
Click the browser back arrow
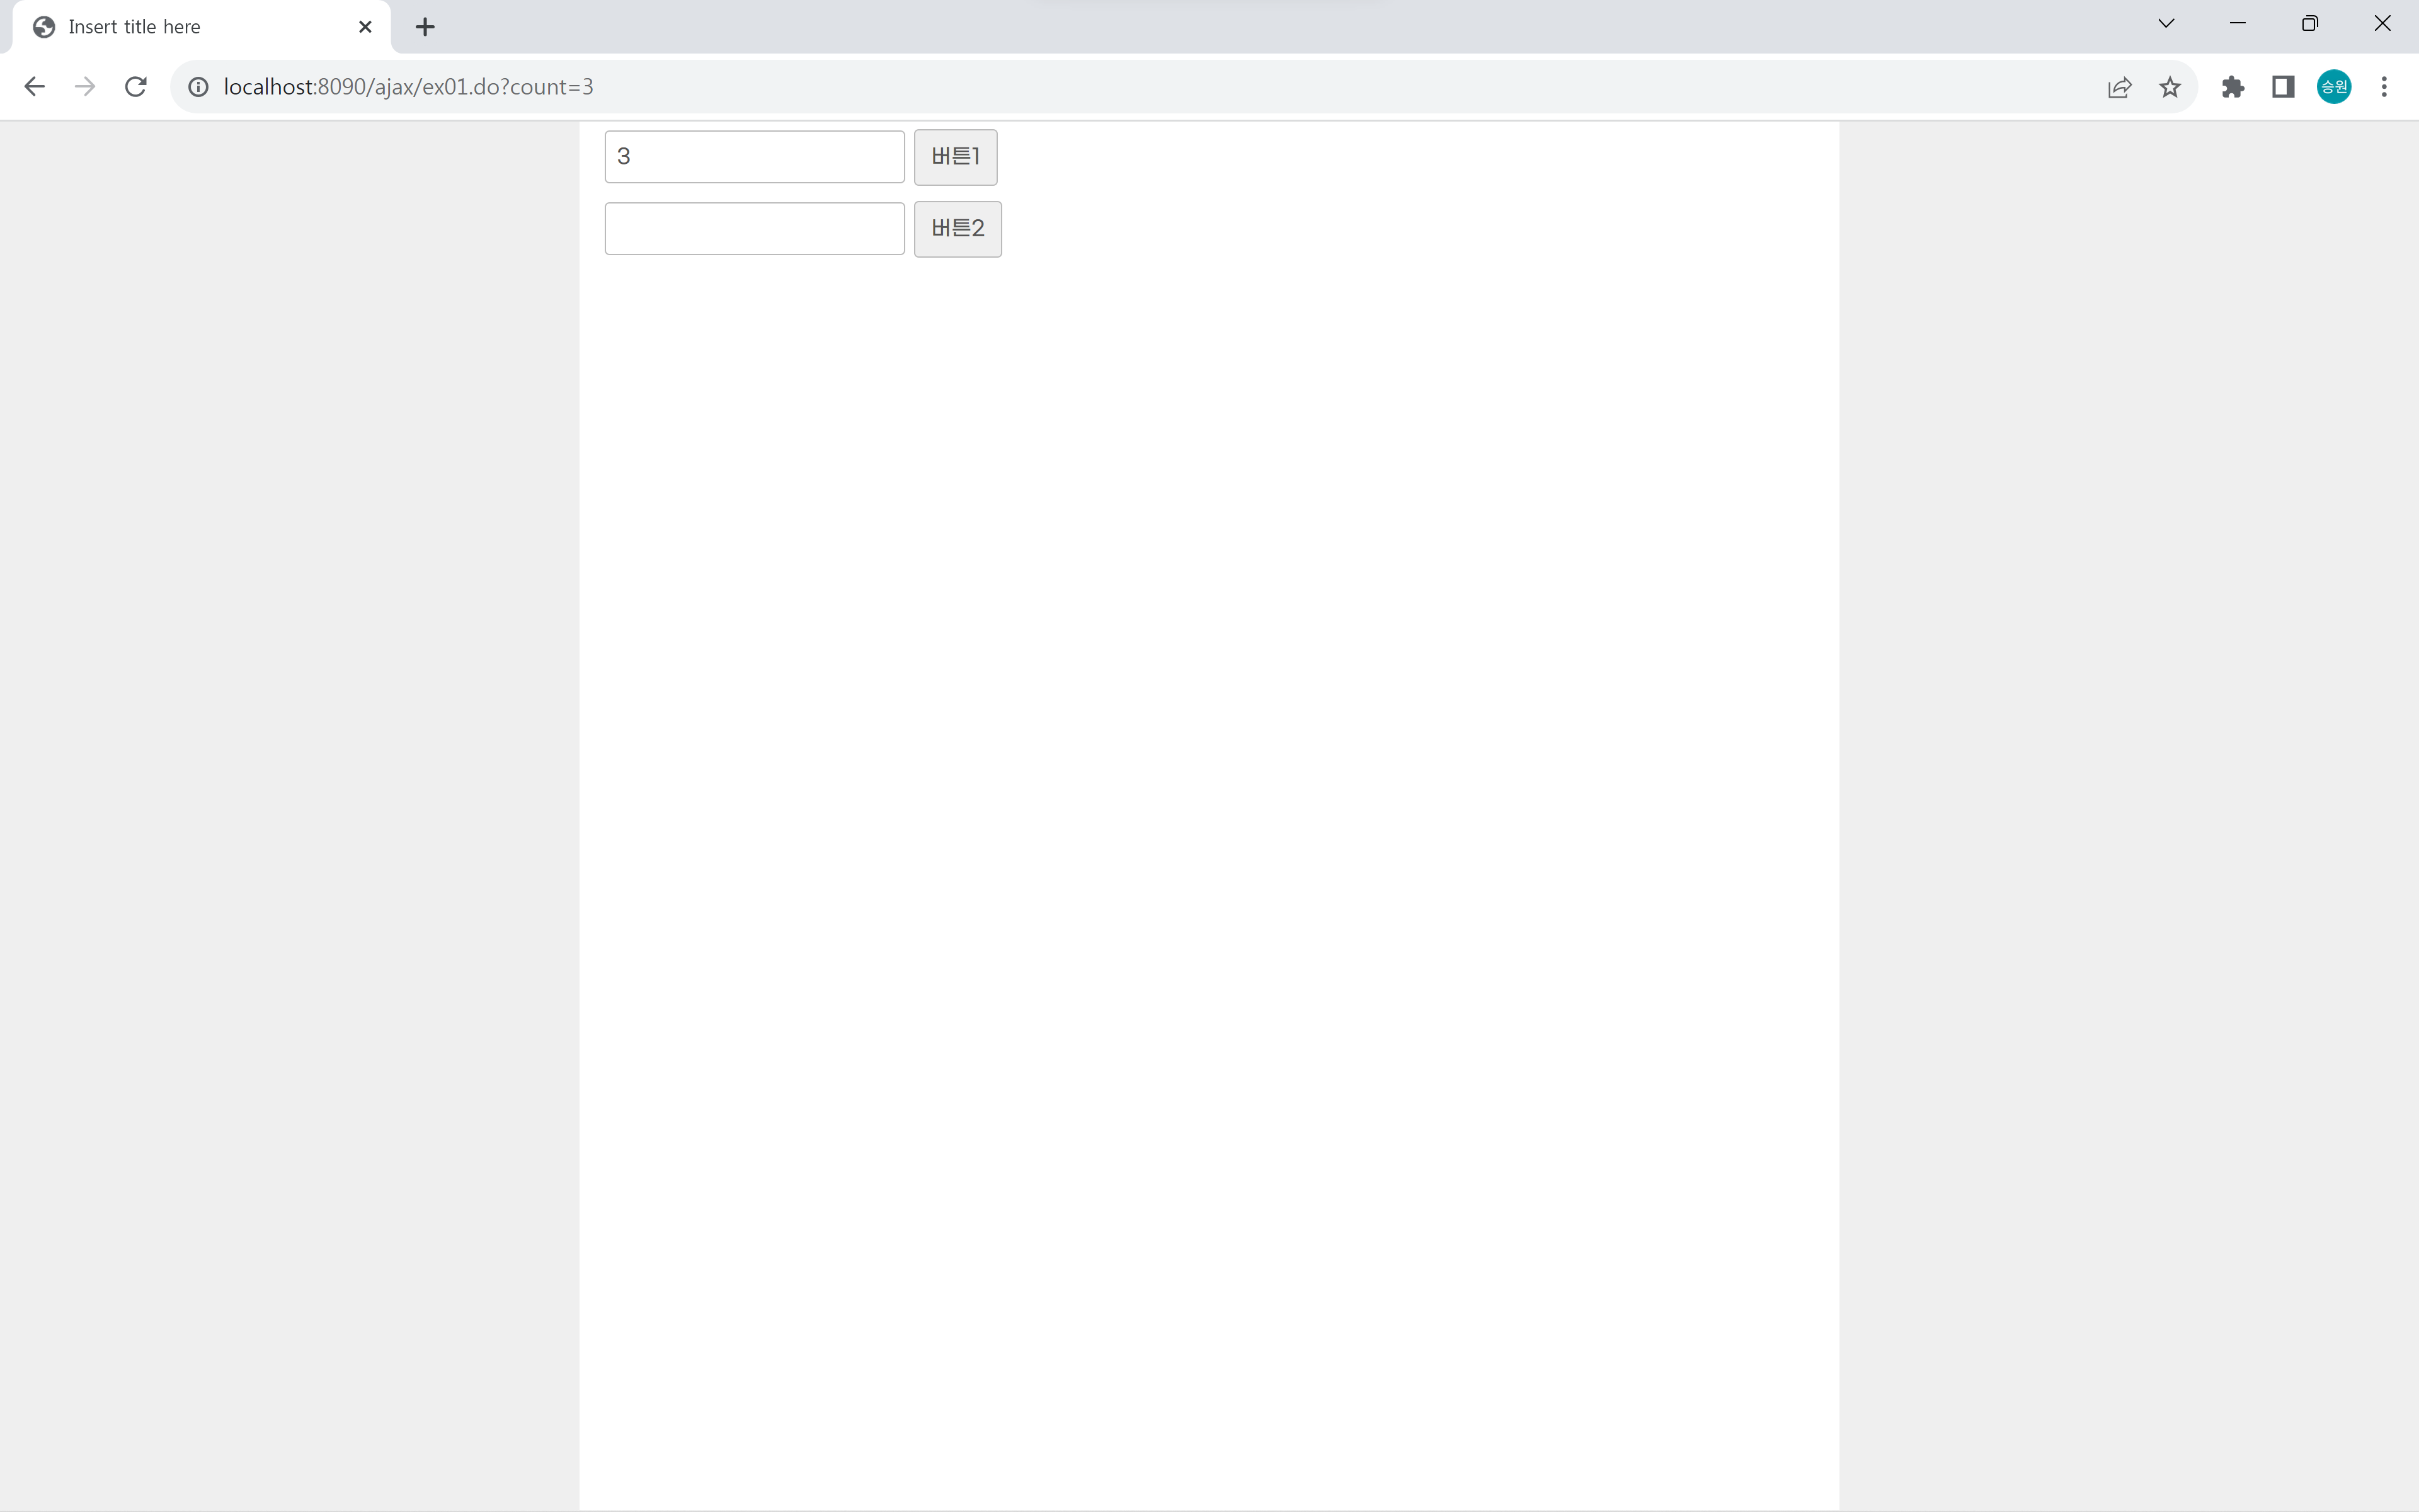click(34, 87)
